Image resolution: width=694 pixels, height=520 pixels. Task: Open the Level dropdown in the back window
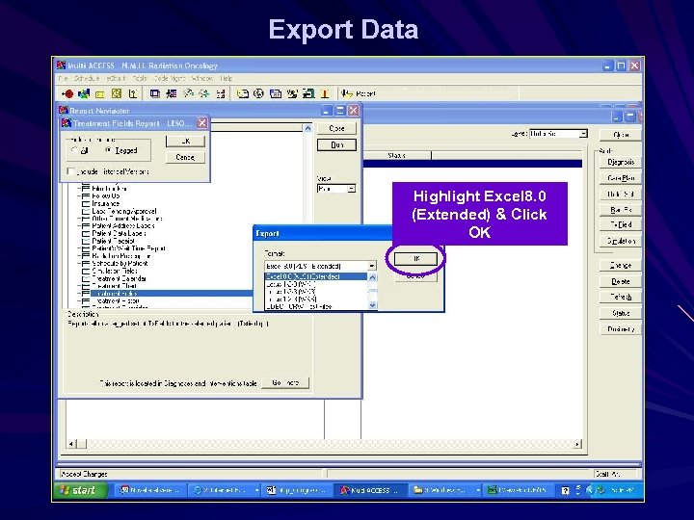pyautogui.click(x=583, y=134)
